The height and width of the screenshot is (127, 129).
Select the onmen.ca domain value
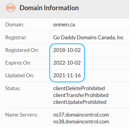pos(64,25)
